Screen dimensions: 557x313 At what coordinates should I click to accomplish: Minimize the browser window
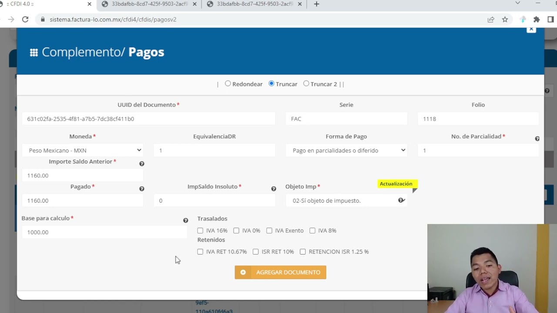coord(538,3)
